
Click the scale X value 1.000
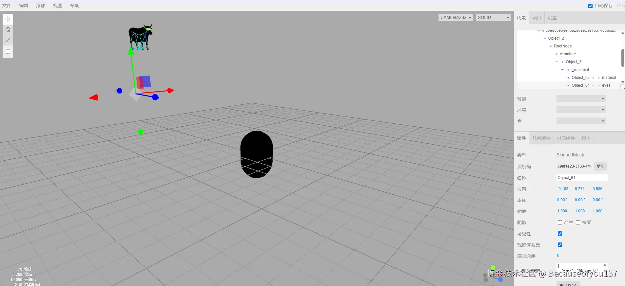(x=562, y=211)
